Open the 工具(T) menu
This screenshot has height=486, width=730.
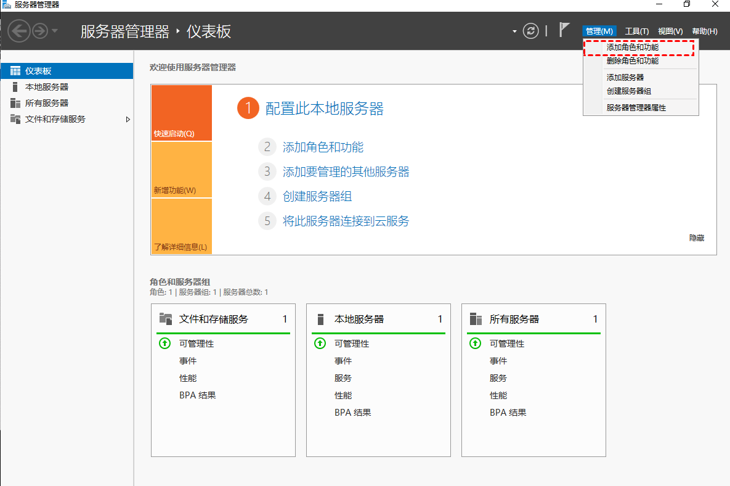click(636, 31)
